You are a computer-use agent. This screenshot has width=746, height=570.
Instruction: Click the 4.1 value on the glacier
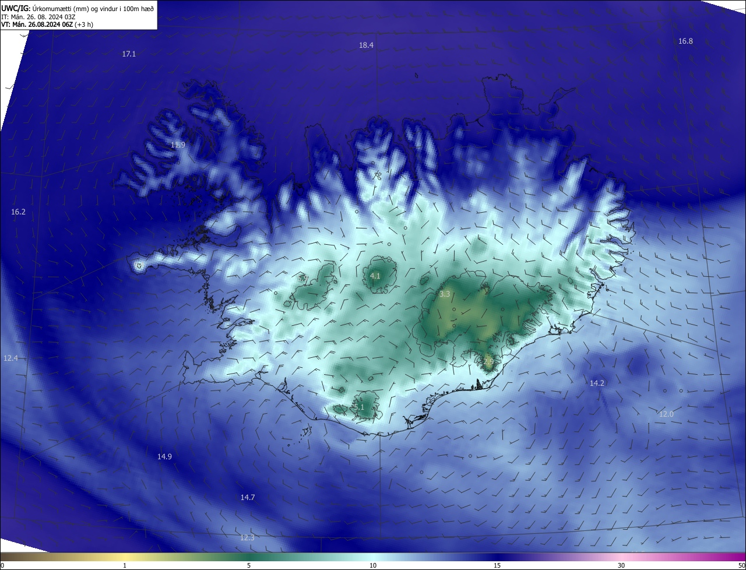(375, 276)
